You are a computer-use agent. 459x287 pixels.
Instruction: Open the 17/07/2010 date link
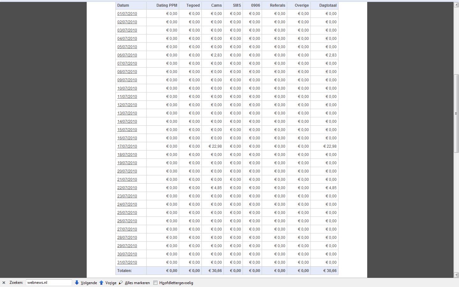coord(127,146)
